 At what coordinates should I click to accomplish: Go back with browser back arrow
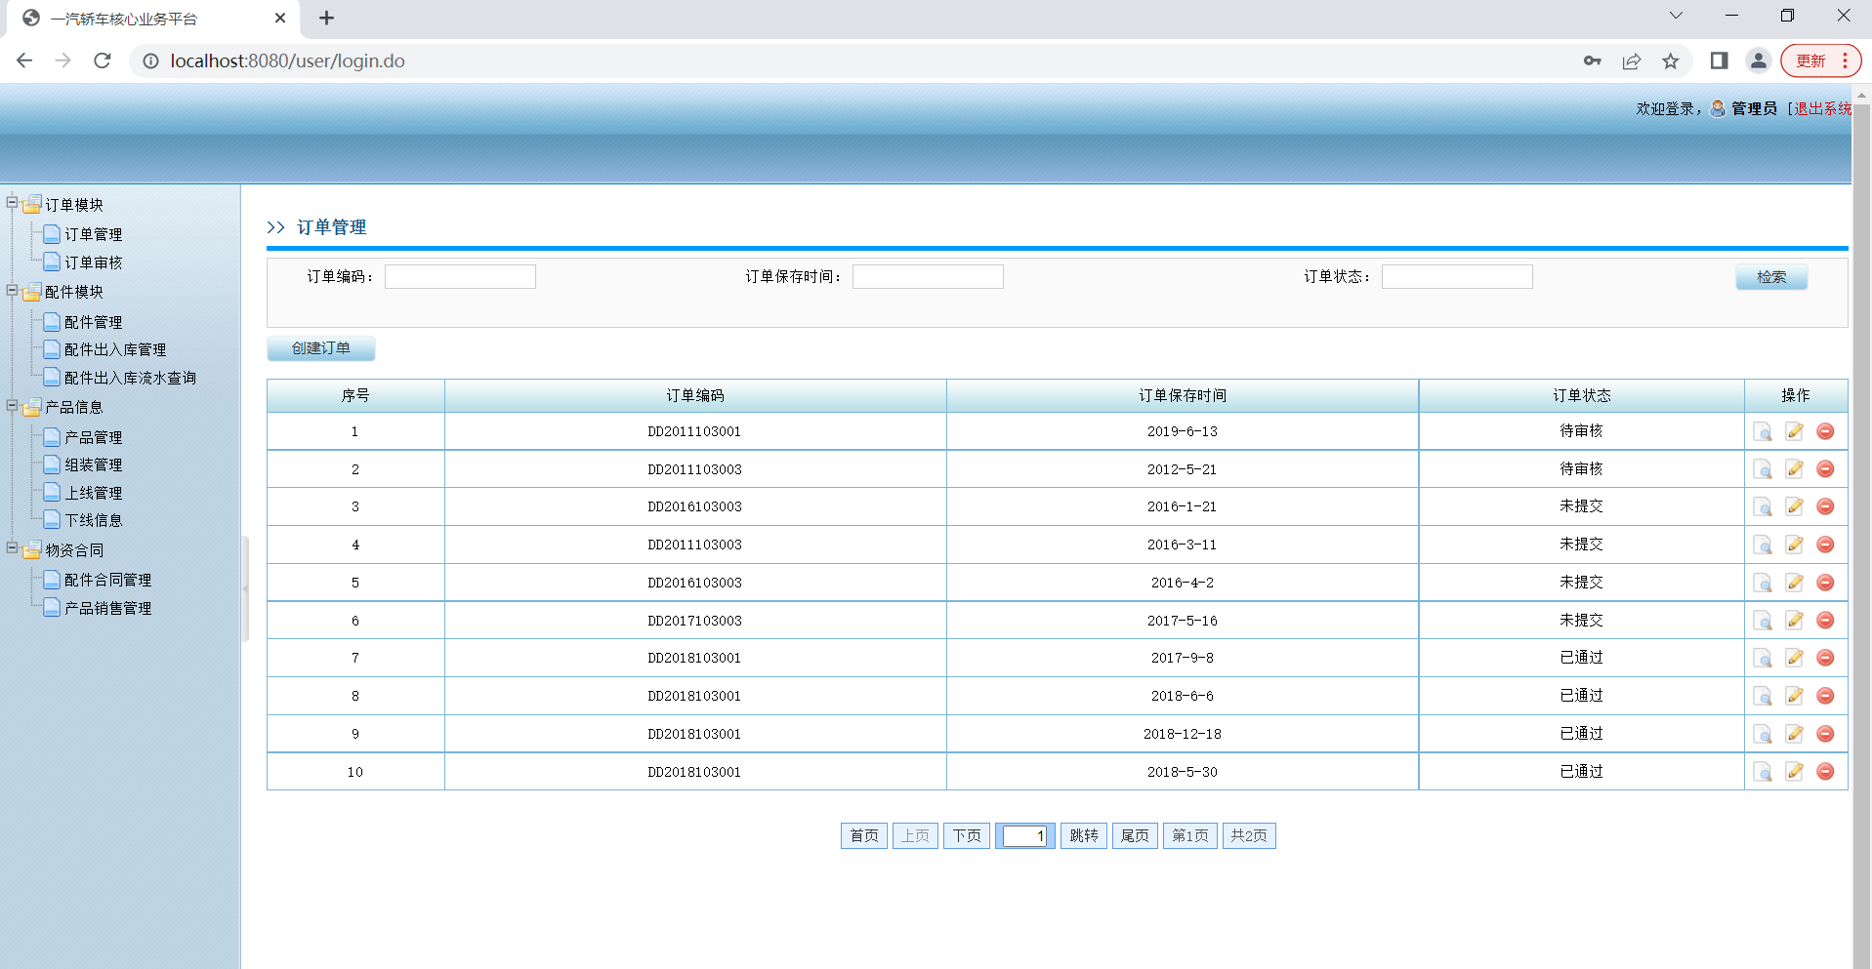24,61
